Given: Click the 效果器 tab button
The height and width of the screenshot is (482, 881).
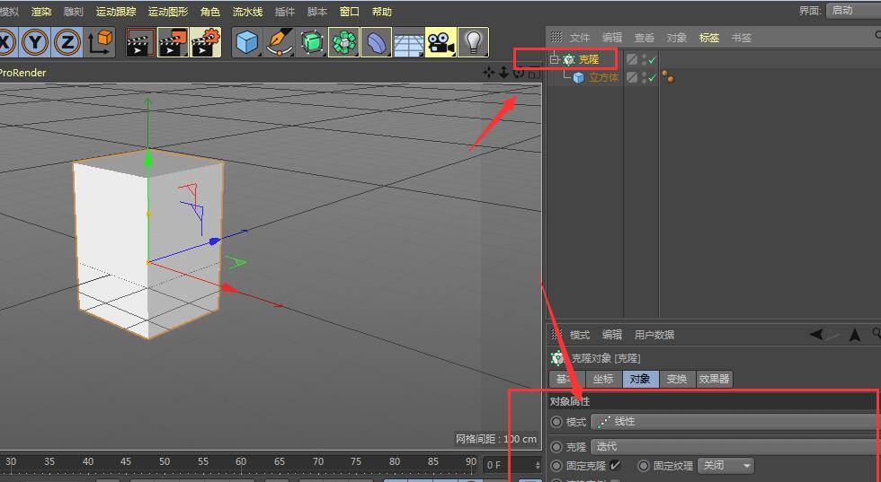Looking at the screenshot, I should (714, 380).
